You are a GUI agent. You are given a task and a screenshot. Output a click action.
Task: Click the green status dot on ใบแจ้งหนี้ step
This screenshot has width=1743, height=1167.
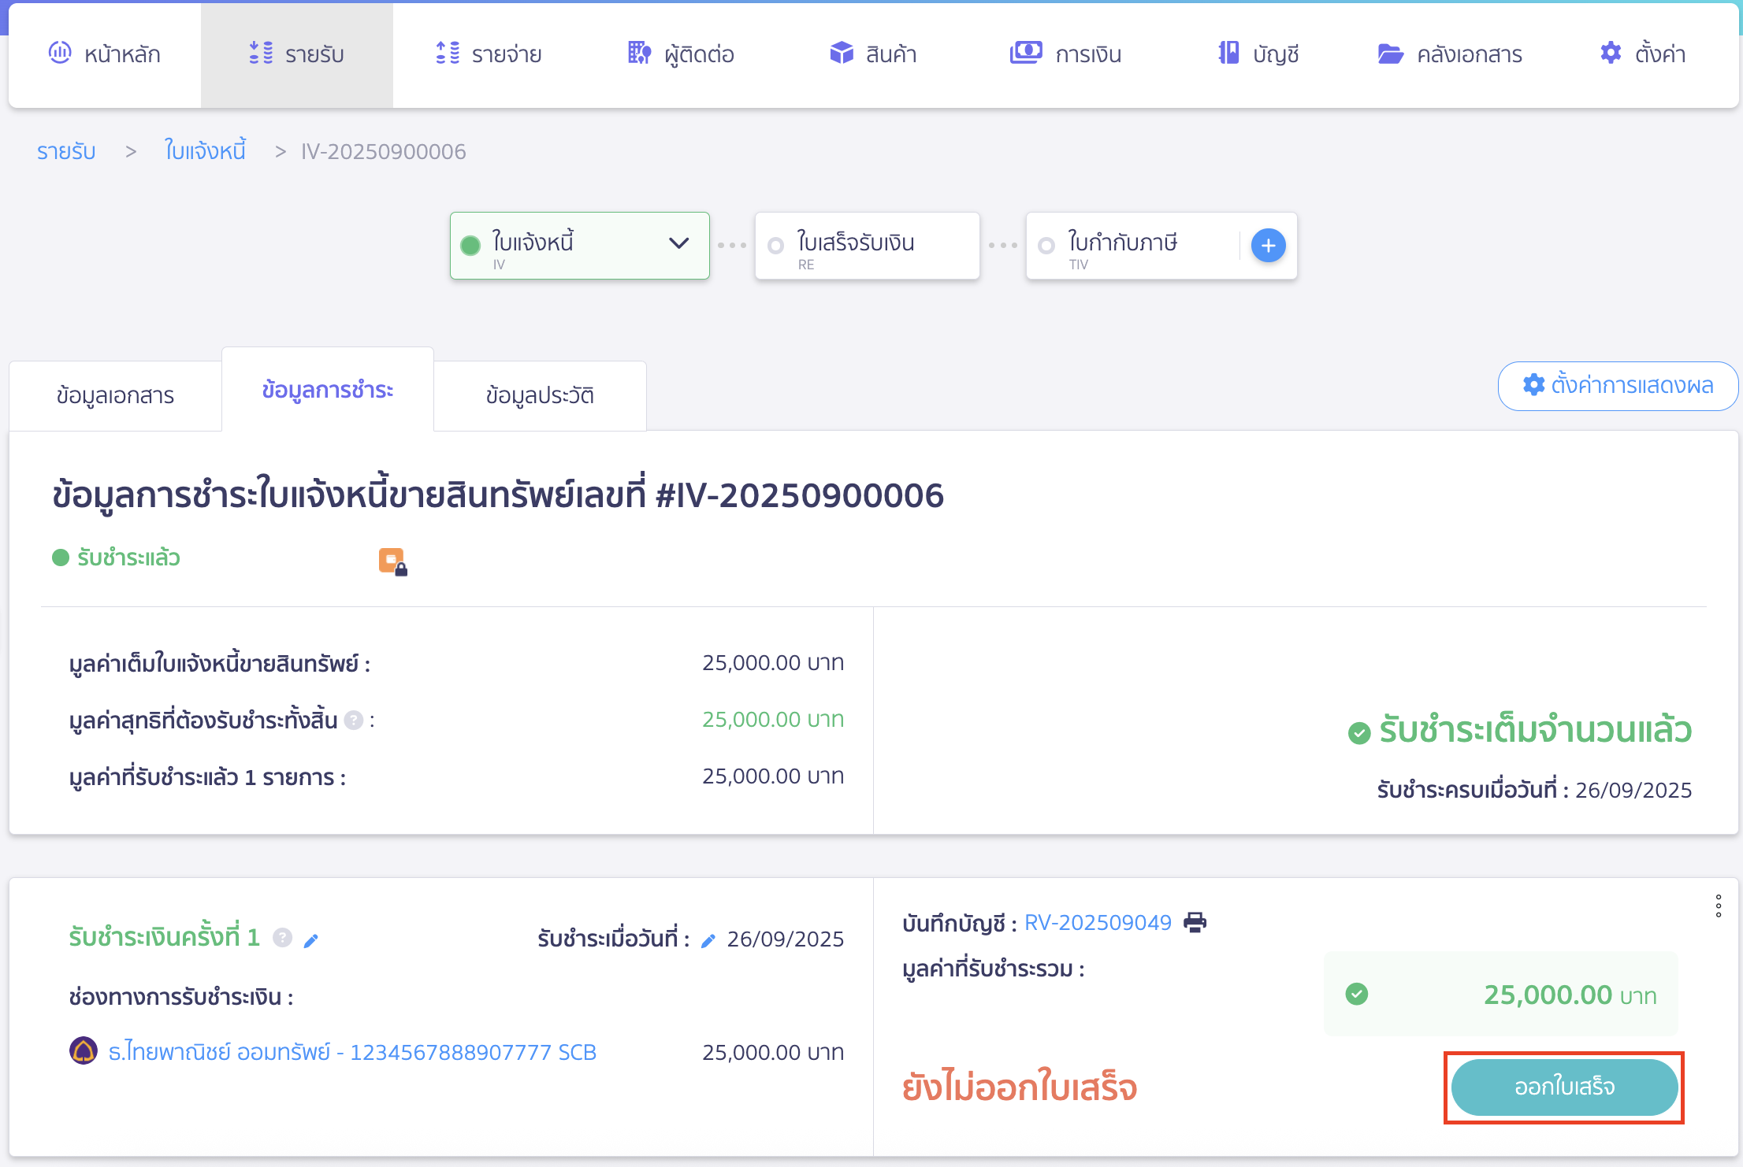[x=470, y=244]
